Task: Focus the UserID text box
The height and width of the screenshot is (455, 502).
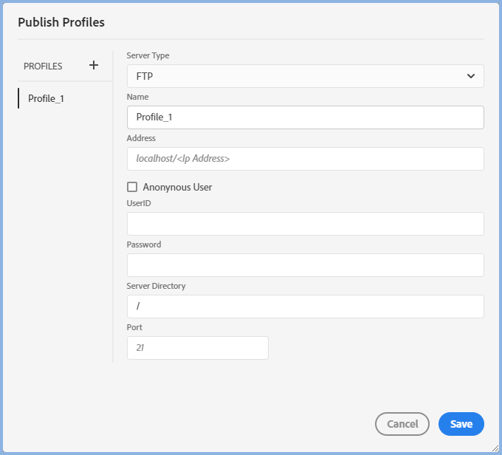Action: (x=305, y=224)
